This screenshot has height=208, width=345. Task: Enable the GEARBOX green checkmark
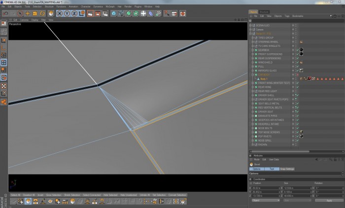pos(298,50)
